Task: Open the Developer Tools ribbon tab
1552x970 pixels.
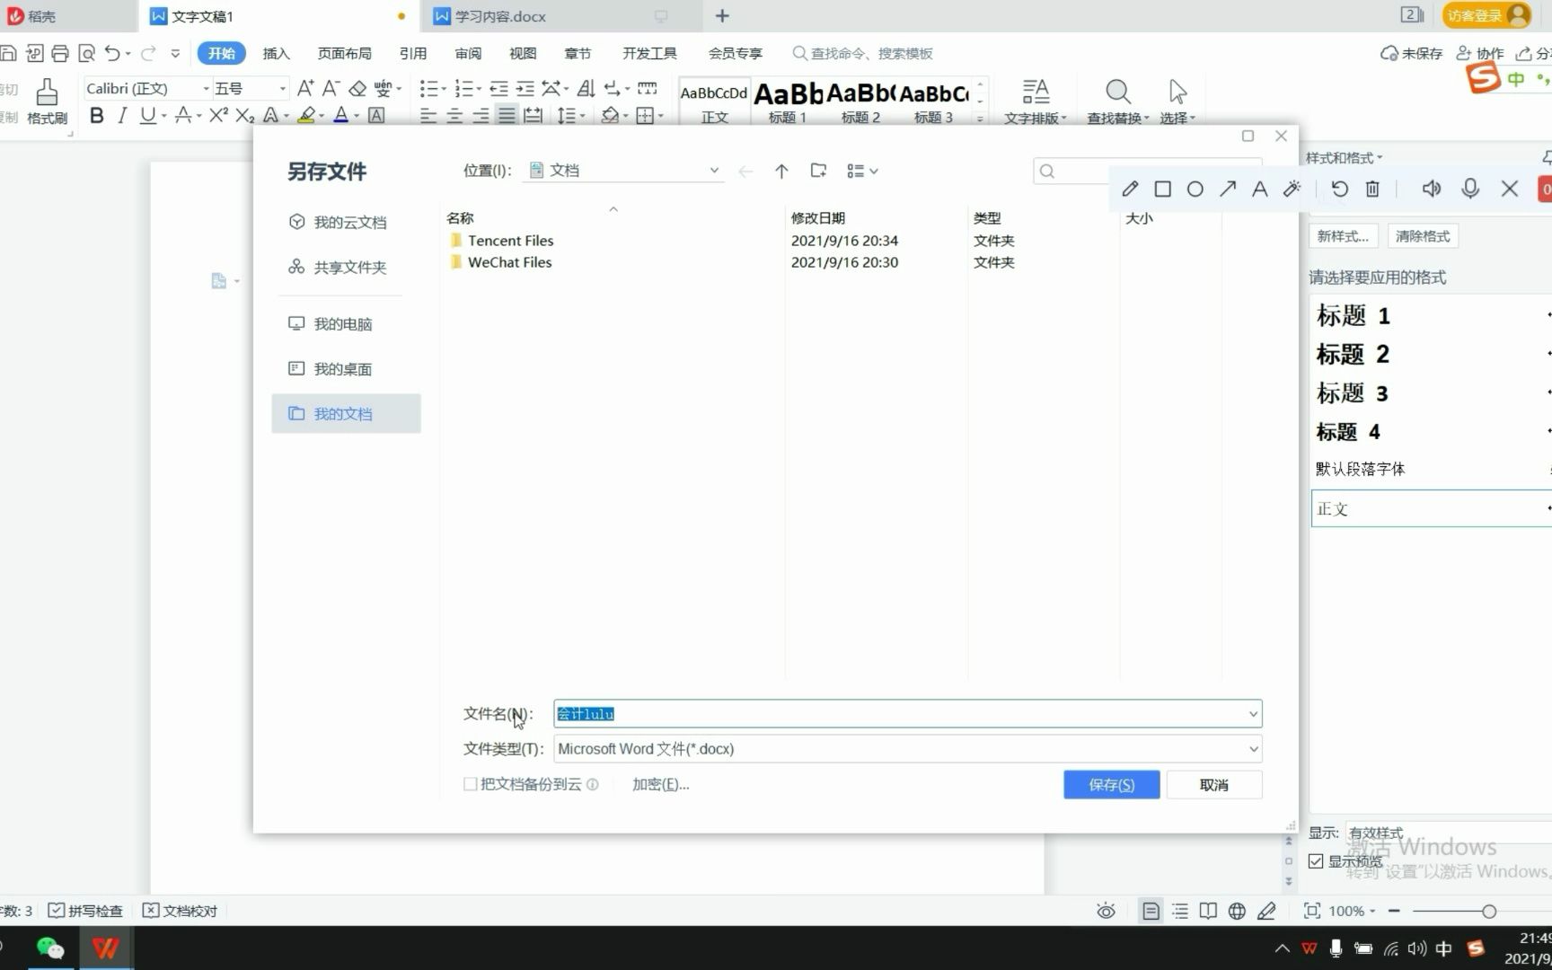Action: click(649, 54)
